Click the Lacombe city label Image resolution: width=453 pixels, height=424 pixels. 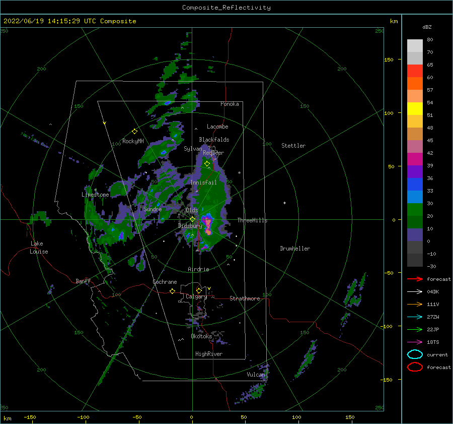[x=217, y=127]
